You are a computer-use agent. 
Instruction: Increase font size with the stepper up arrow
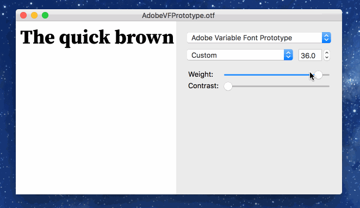327,53
